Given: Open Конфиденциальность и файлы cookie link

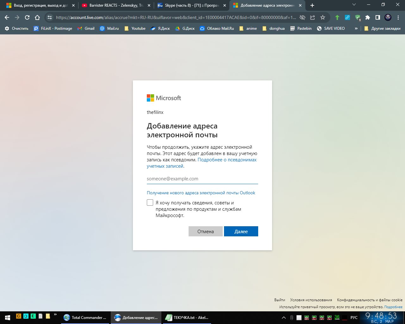Looking at the screenshot, I should 370,300.
